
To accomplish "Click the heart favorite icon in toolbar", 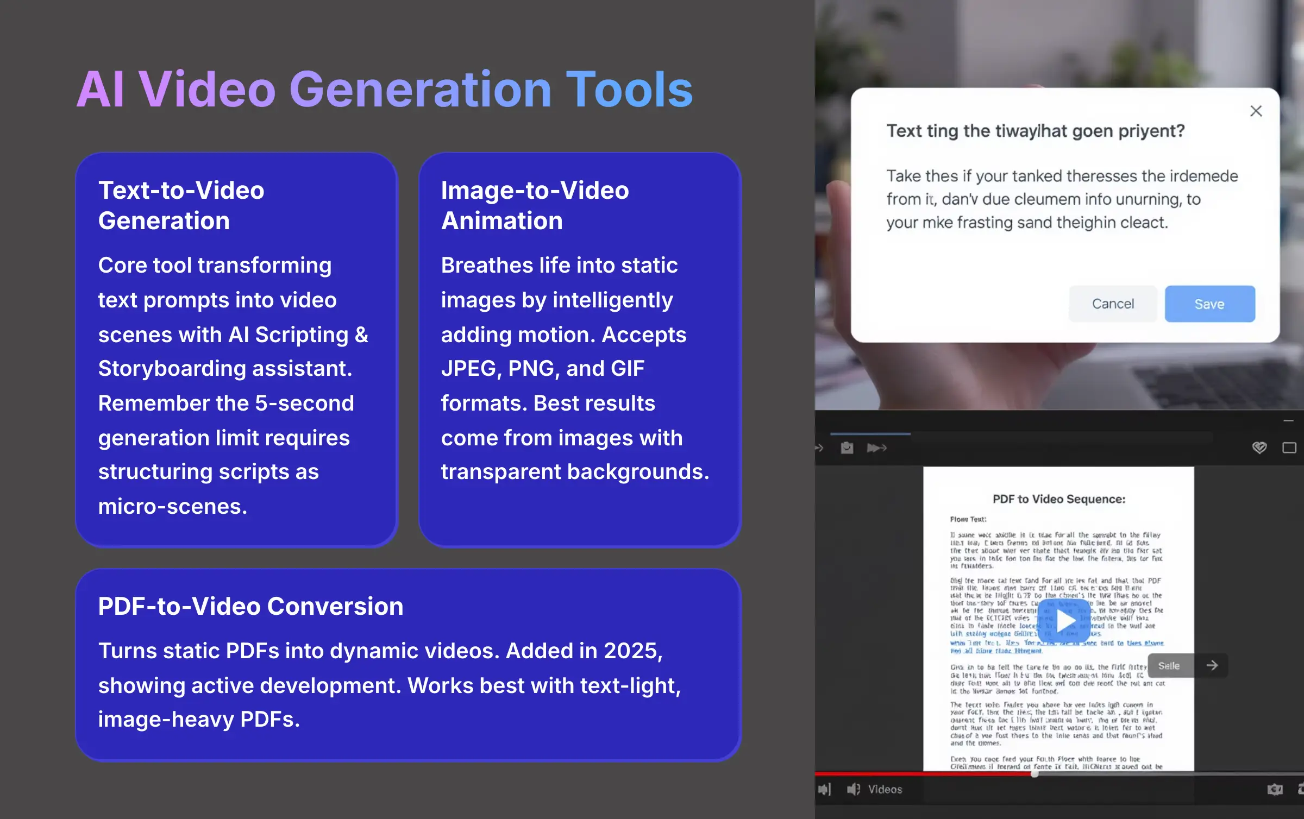I will coord(1259,448).
